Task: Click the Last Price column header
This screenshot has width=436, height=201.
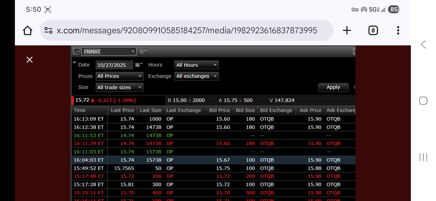Action: click(x=122, y=110)
